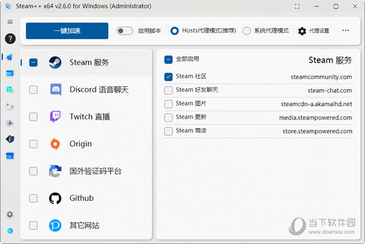Click the steam-chat.com domain text
The width and height of the screenshot is (365, 244).
click(330, 90)
